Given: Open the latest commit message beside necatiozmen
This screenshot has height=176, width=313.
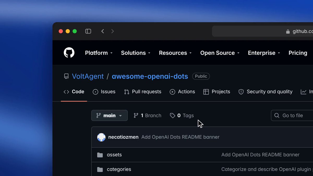Looking at the screenshot, I should coord(180,137).
